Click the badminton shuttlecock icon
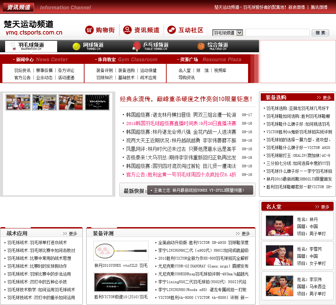The height and width of the screenshot is (305, 336). [x=13, y=46]
